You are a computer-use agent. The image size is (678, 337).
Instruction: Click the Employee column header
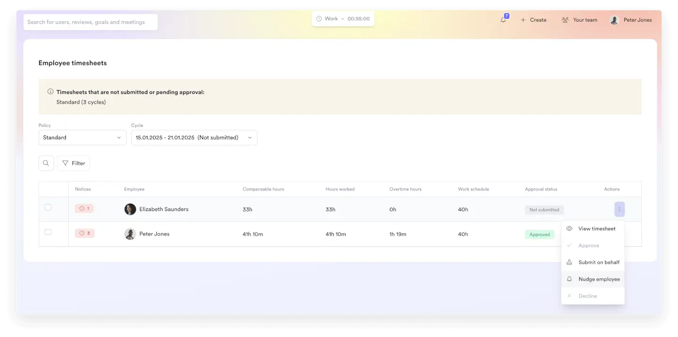tap(134, 189)
